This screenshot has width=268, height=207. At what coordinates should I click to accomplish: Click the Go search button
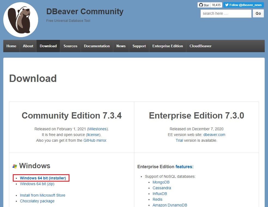click(x=258, y=14)
